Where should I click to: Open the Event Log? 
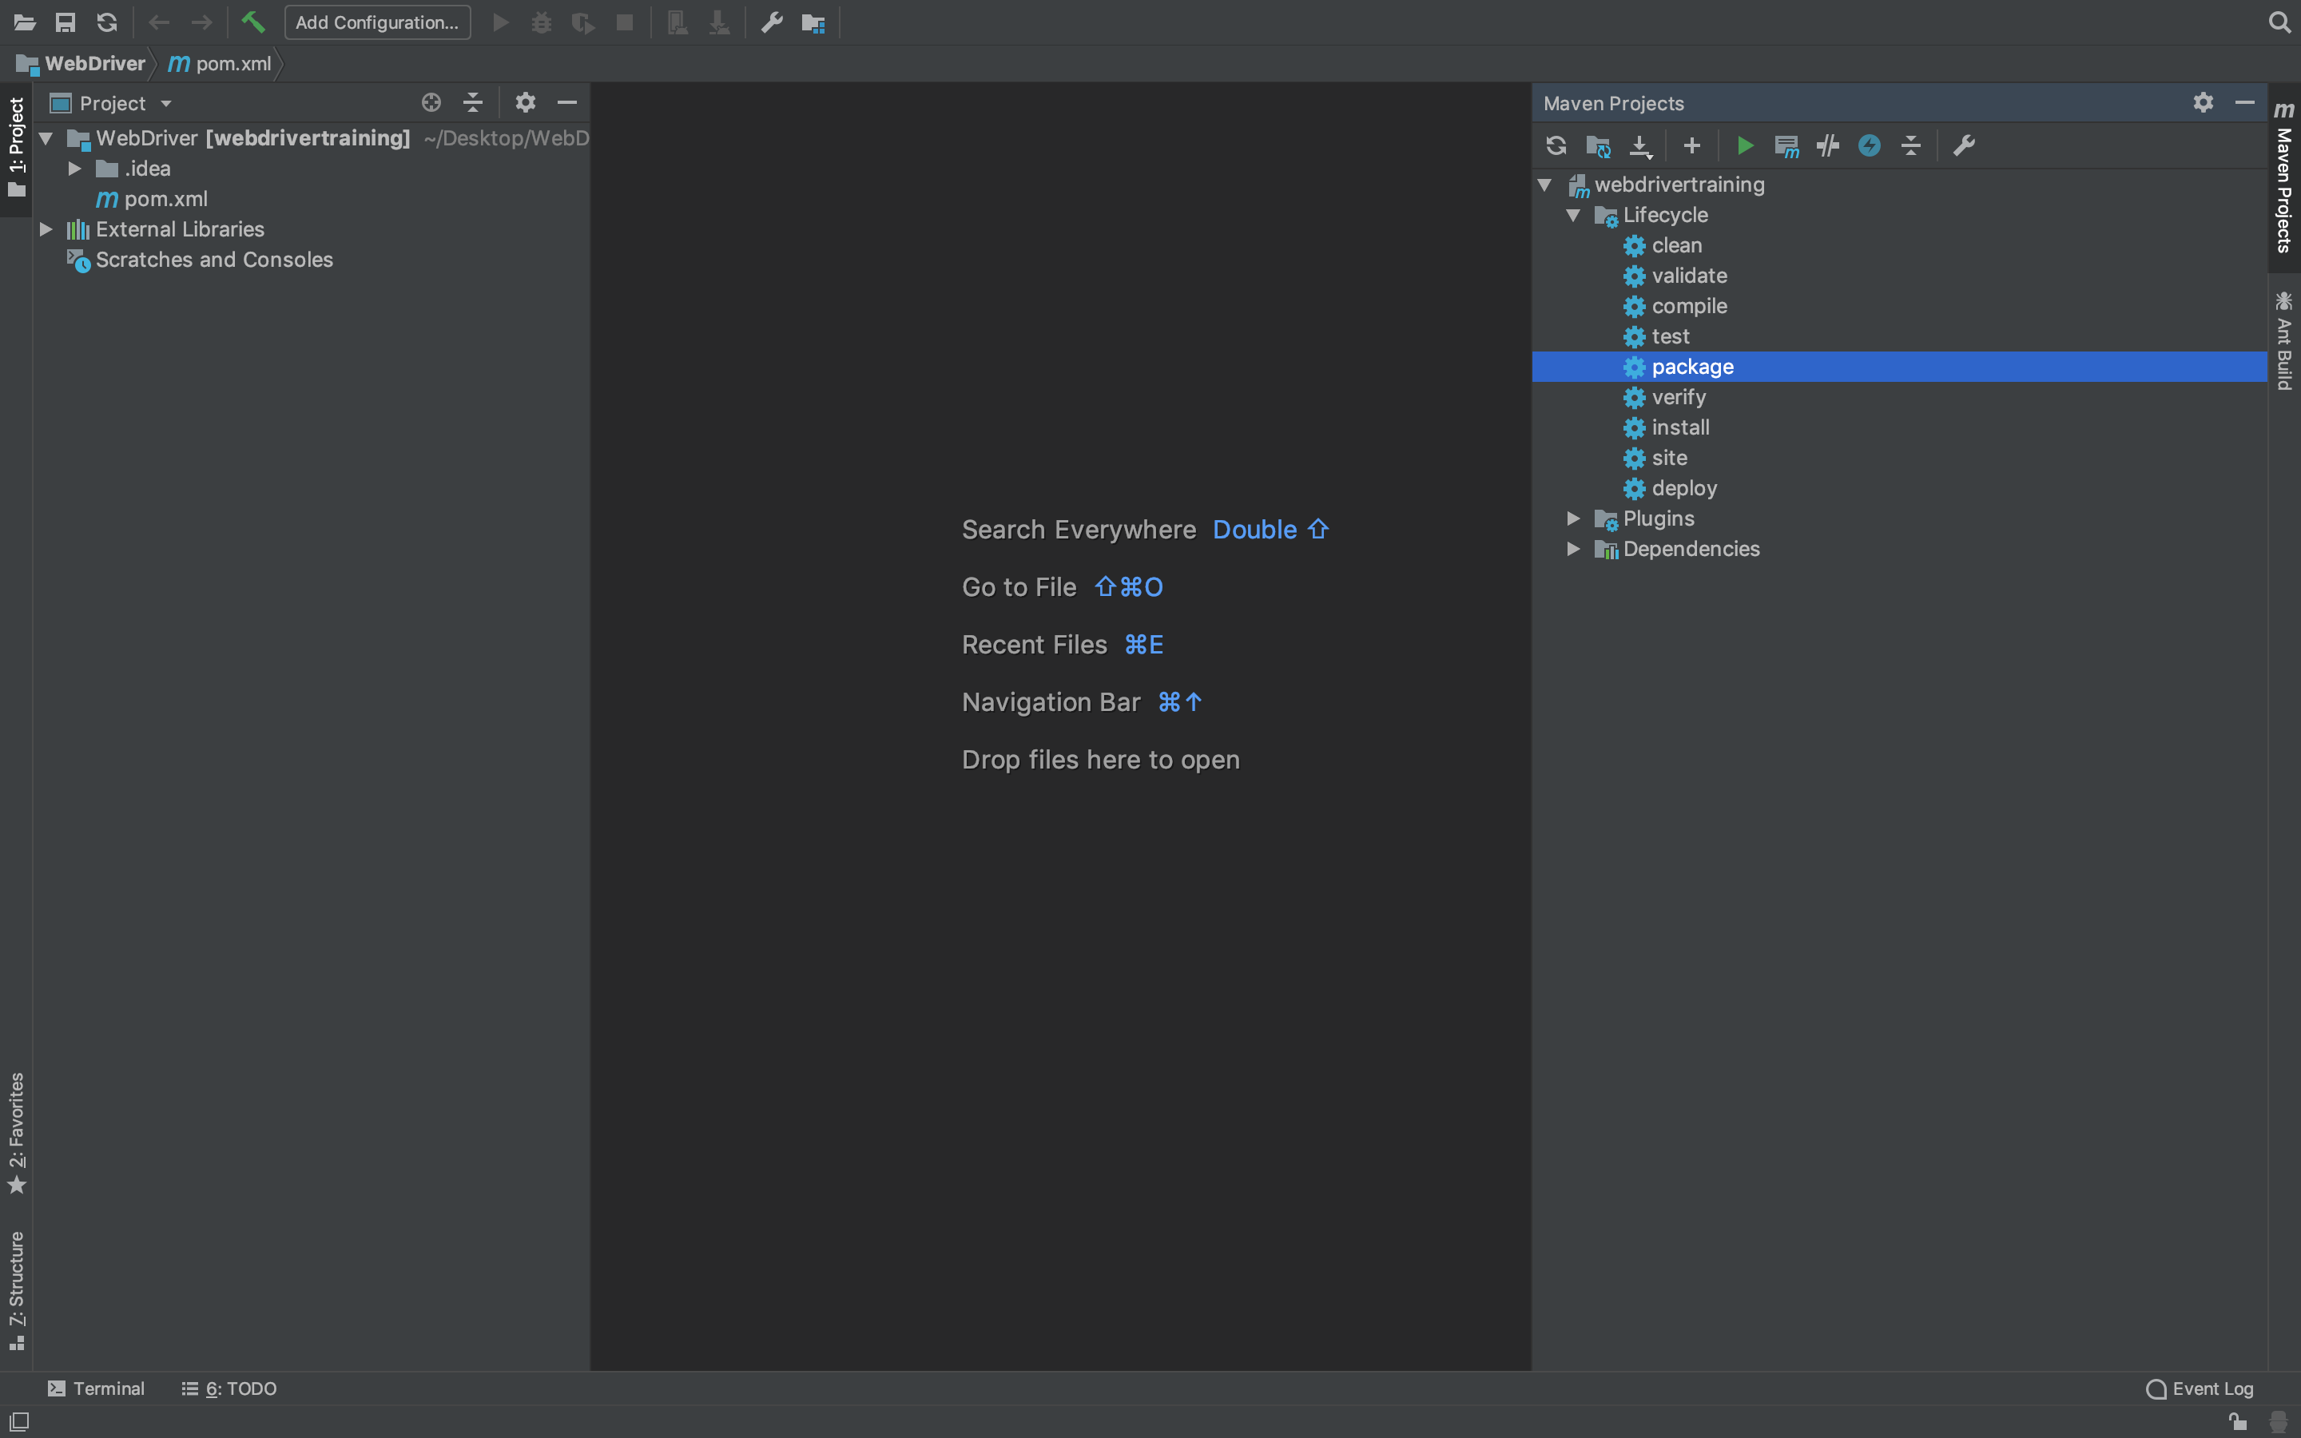pos(2200,1388)
